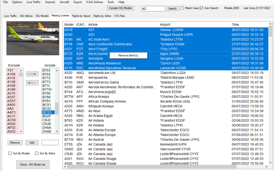Switch to the Live Traffic tab
This screenshot has width=274, height=171.
(x=11, y=16)
